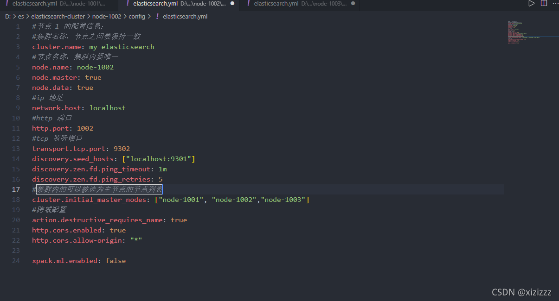Viewport: 559px width, 301px height.
Task: Click the network.host key
Action: pyautogui.click(x=57, y=108)
